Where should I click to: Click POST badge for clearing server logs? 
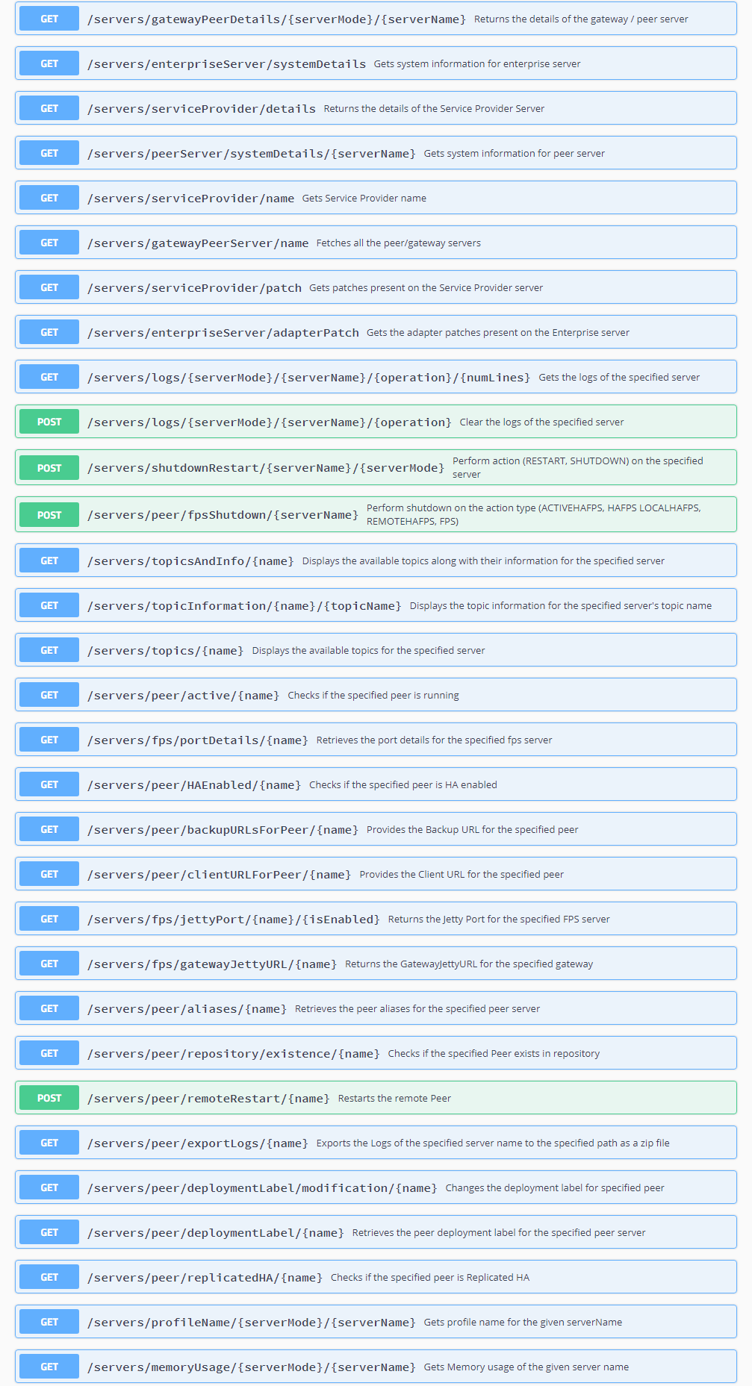(49, 422)
